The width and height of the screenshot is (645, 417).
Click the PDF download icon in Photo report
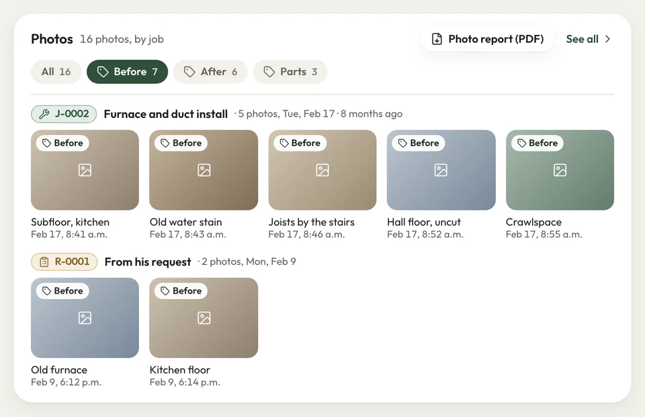tap(437, 39)
